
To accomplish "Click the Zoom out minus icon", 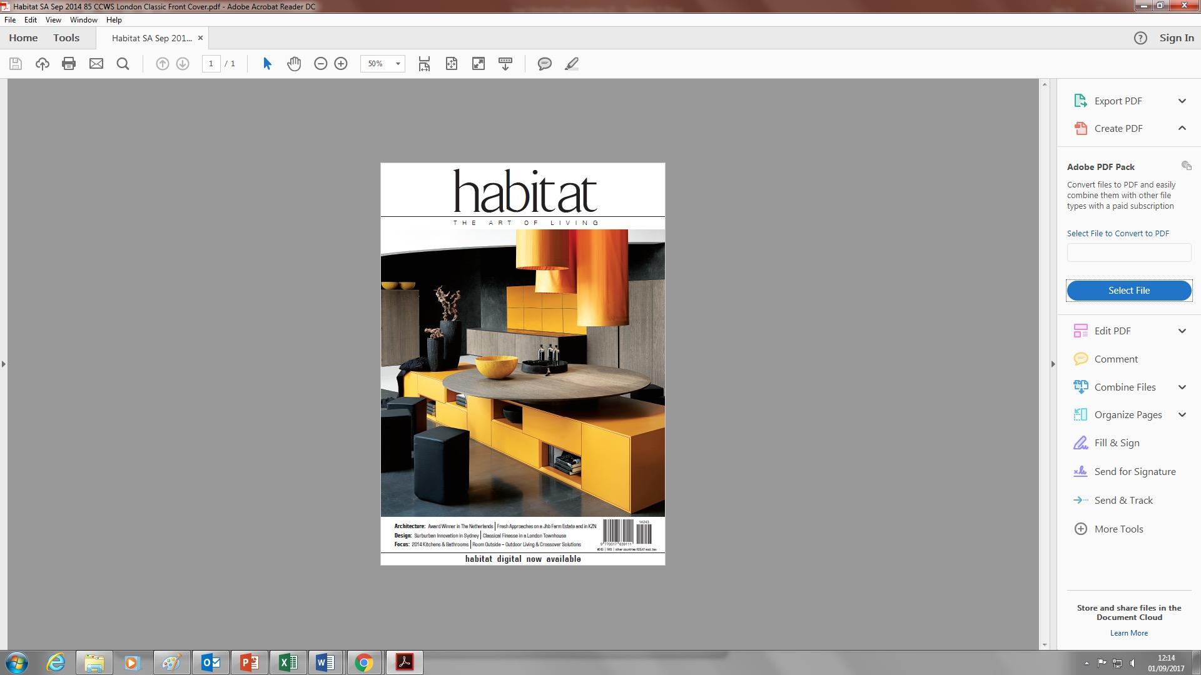I will tap(320, 64).
